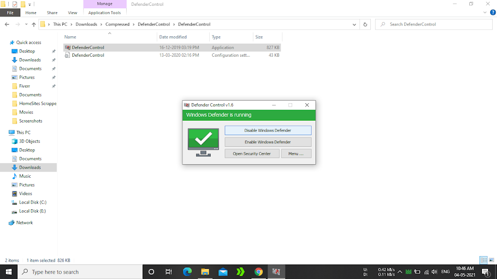
Task: Open the action center notifications icon
Action: point(484,272)
